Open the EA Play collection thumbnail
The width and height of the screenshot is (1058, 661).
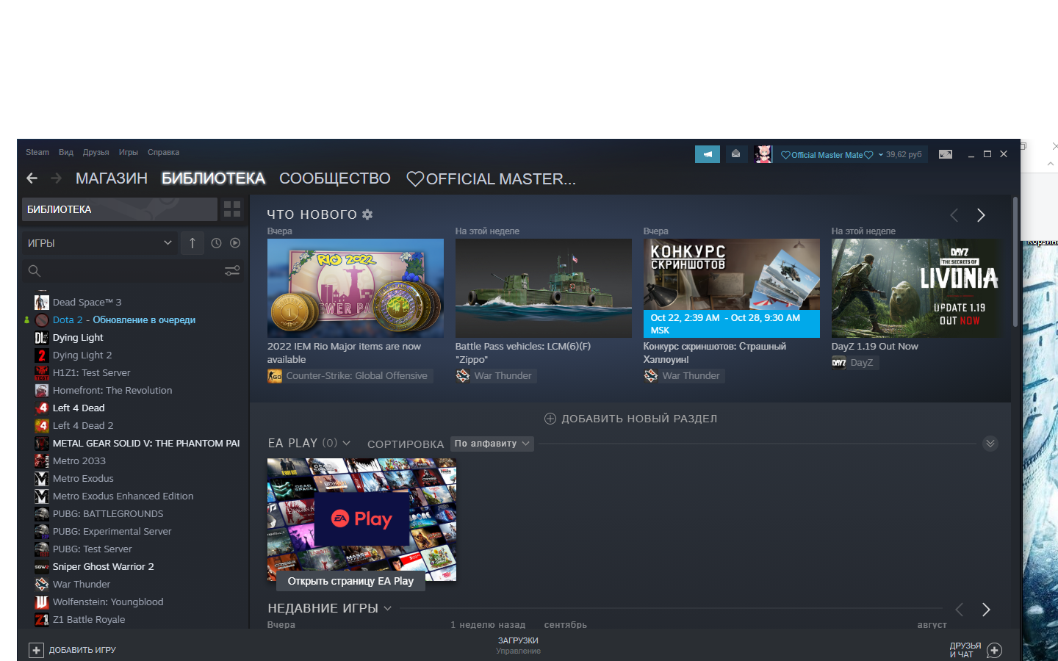(361, 519)
